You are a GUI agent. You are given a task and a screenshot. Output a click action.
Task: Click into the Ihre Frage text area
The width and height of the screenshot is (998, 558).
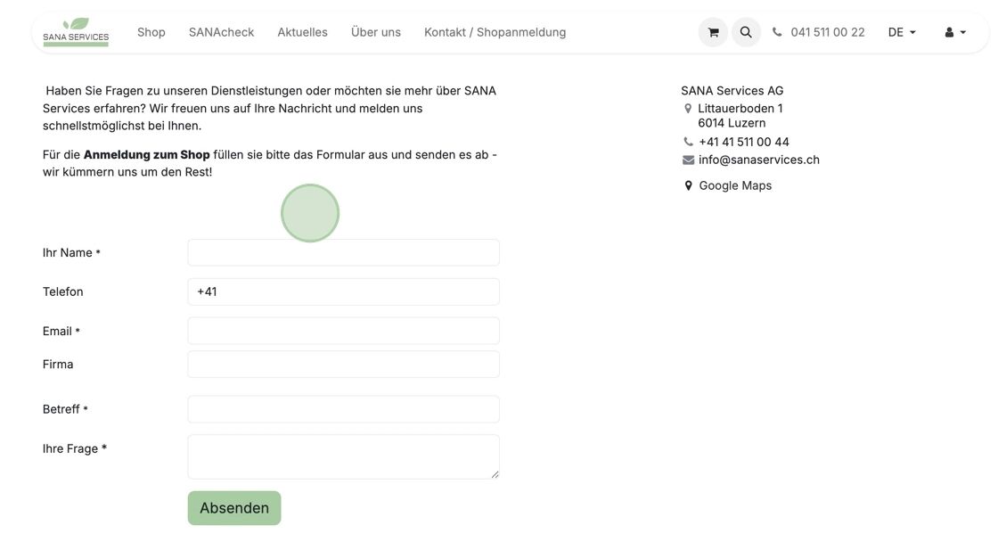(x=343, y=456)
